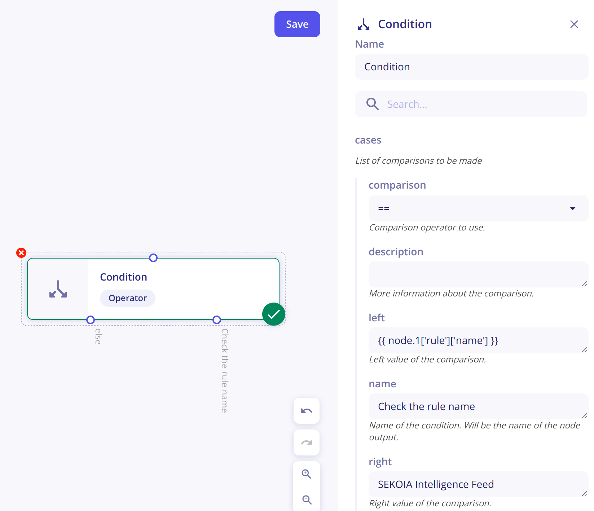594x511 pixels.
Task: Click the red delete icon on the Condition node
Action: point(21,253)
